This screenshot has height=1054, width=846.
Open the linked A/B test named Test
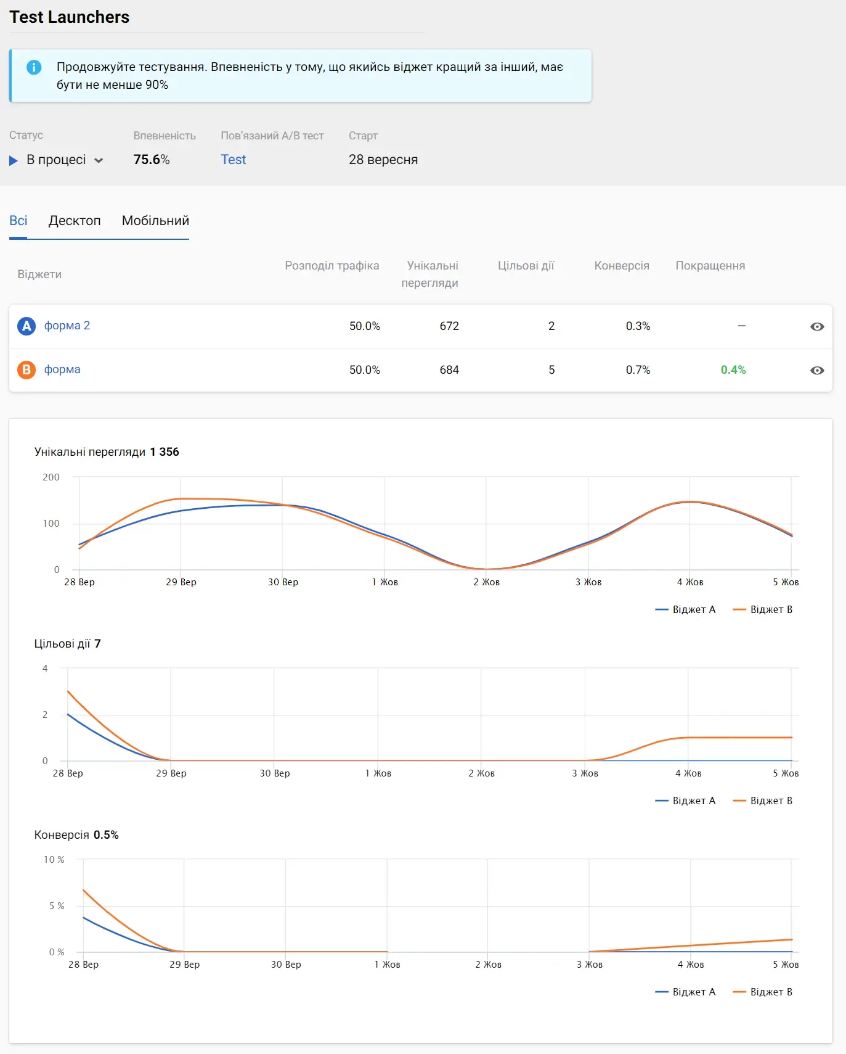click(233, 160)
